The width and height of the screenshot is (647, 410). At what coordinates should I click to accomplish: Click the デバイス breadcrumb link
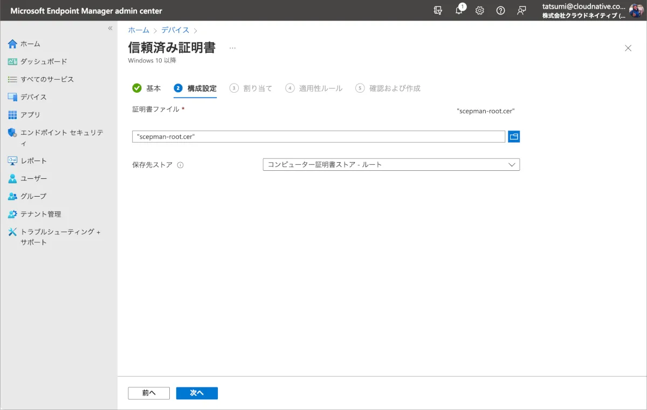(x=175, y=30)
